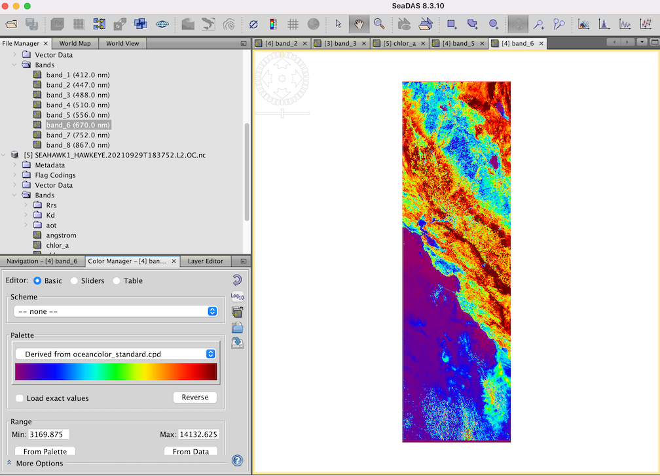Switch to the [5] chlor_a view tab
Viewport: 660px width, 476px height.
399,43
